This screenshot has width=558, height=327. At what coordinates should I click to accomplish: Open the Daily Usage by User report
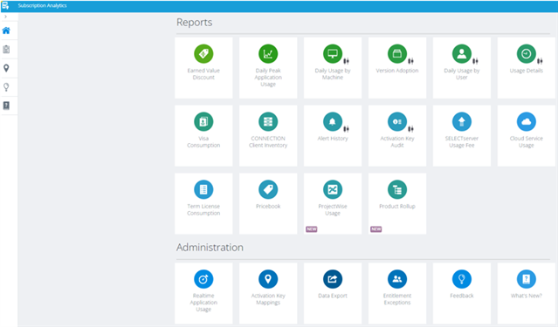(x=462, y=68)
